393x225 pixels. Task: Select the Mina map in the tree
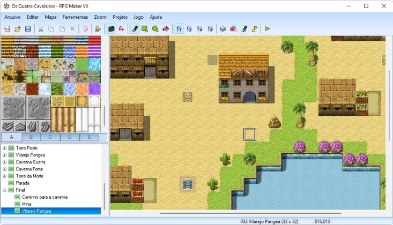(27, 204)
